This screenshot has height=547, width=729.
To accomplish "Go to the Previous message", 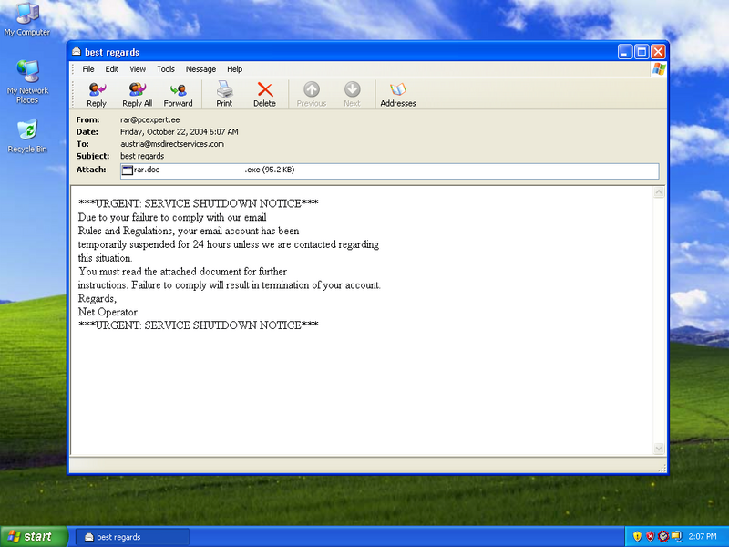I will [312, 95].
